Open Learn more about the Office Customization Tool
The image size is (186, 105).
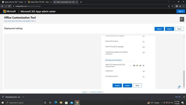pos(20,21)
